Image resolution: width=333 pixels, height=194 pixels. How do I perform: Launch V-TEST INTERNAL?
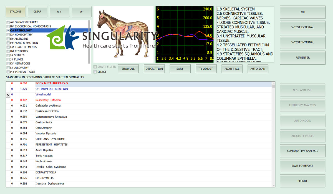(302, 42)
